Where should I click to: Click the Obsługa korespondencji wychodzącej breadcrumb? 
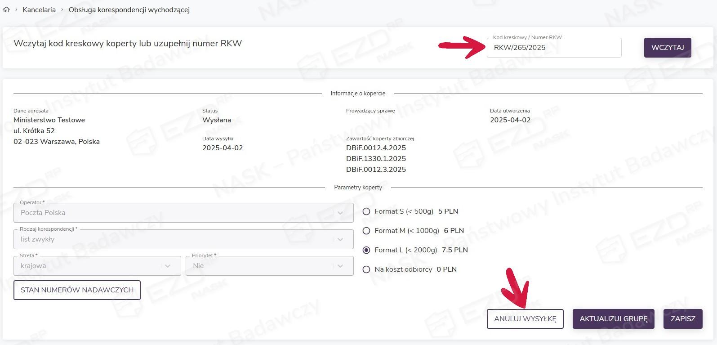point(129,9)
